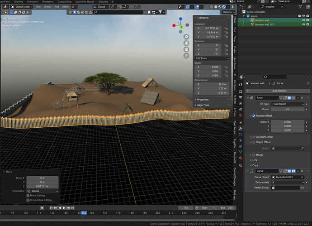Click the zoom magnifier viewport gizmo

click(186, 37)
